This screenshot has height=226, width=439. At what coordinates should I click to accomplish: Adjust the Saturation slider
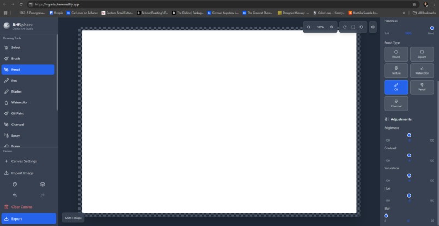409,175
